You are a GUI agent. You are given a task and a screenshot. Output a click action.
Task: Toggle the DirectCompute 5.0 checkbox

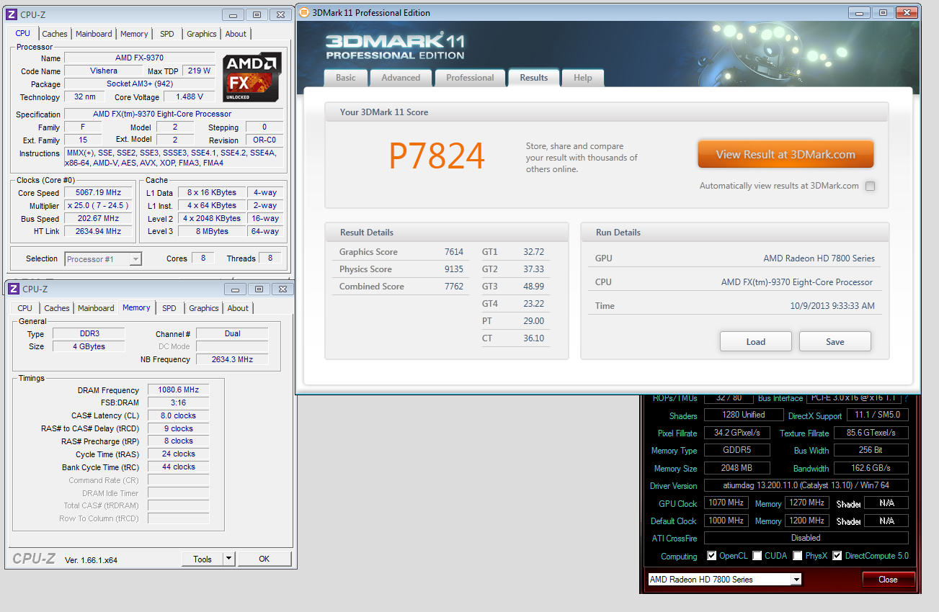tap(837, 556)
